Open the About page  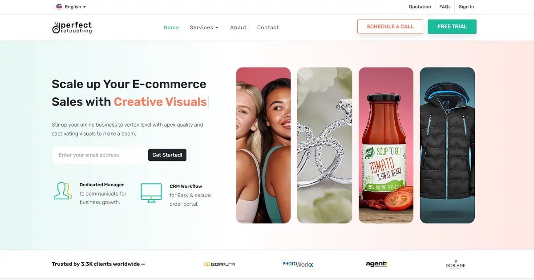(x=238, y=28)
